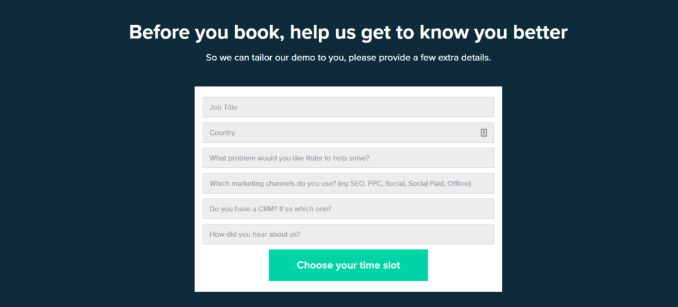
Task: Click into the Job Title field
Action: pyautogui.click(x=348, y=107)
